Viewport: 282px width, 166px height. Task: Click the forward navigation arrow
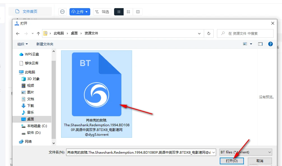[26, 34]
